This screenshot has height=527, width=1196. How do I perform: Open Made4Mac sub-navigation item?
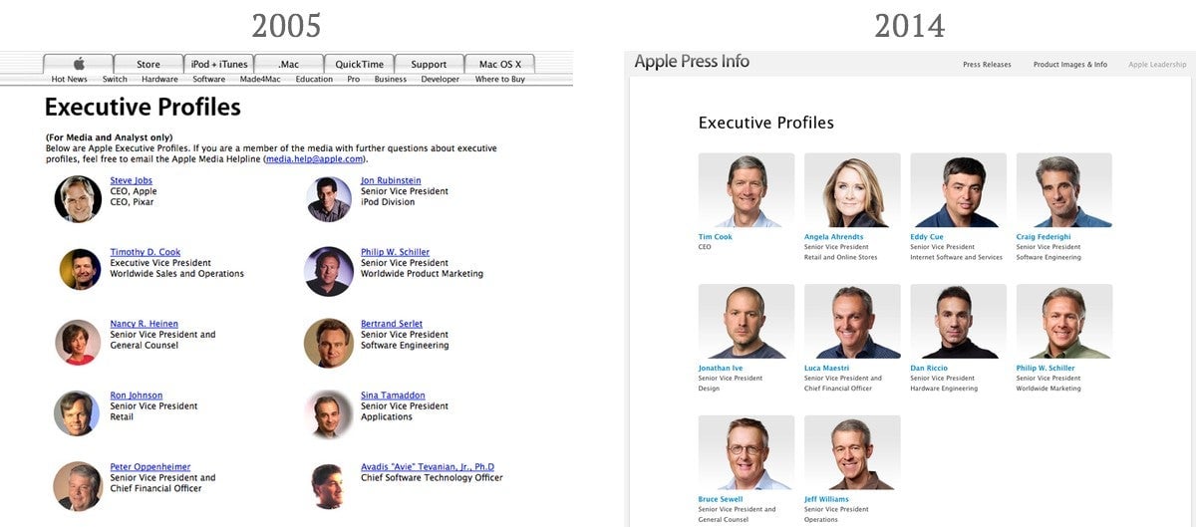pos(261,80)
